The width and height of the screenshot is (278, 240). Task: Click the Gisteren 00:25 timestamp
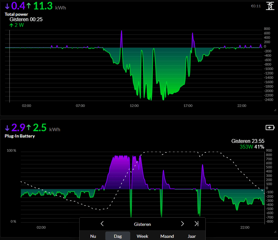tap(26, 20)
